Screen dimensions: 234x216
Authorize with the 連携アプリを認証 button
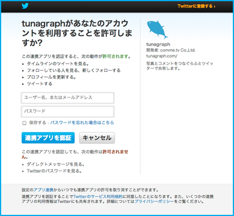coord(48,138)
